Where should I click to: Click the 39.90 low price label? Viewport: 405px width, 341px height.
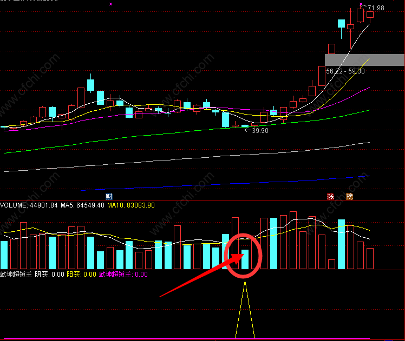click(x=260, y=131)
